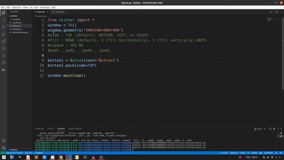Open the Selection menu
284x160 pixels.
tap(16, 8)
